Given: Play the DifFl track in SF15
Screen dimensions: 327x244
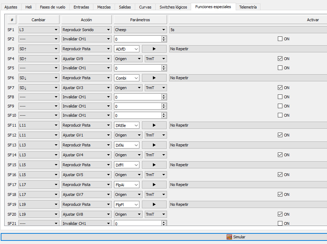Looking at the screenshot, I should [154, 165].
